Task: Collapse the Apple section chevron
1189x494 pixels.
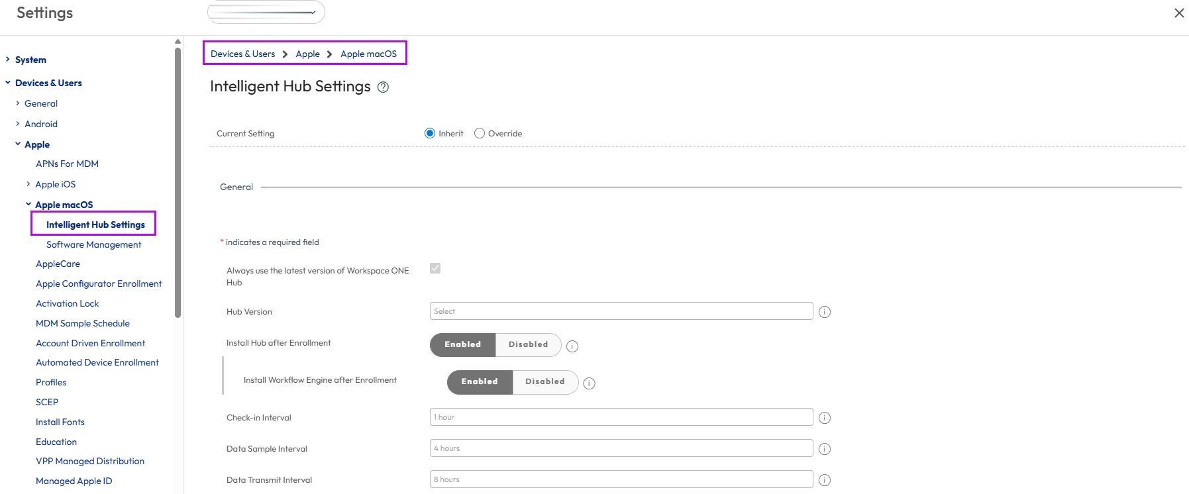Action: 18,144
